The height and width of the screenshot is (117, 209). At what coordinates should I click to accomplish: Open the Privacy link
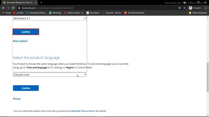[x=17, y=99]
